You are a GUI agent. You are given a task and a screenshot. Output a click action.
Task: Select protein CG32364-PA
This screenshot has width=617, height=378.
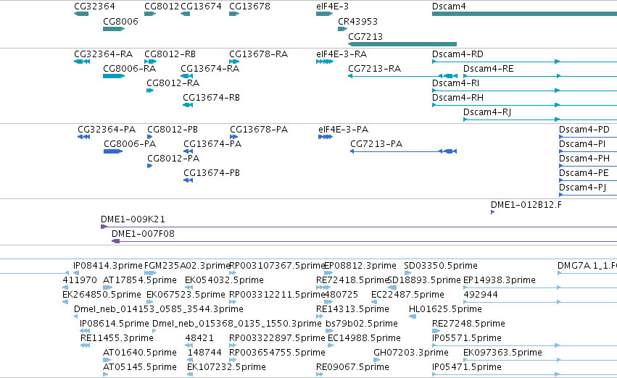pos(107,130)
